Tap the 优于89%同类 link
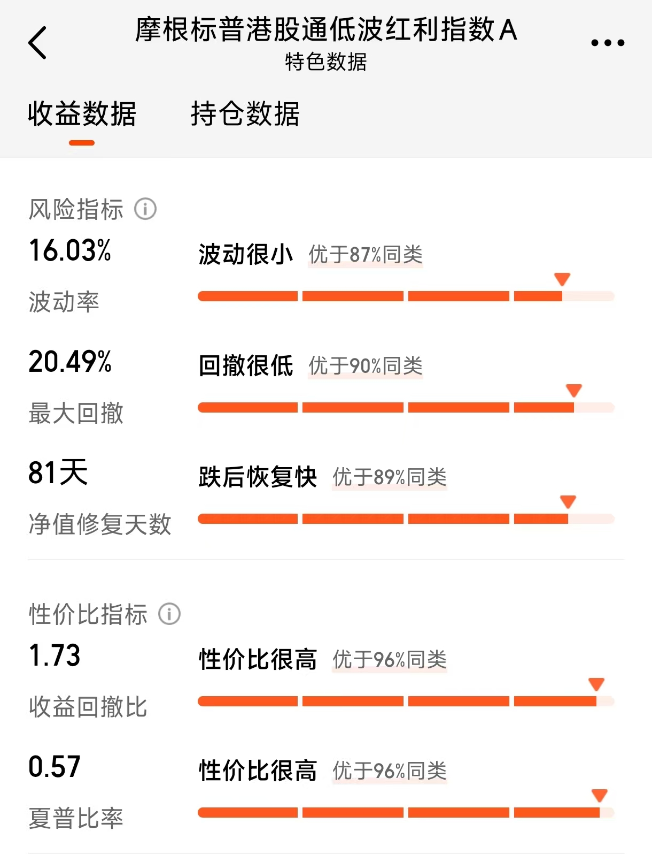Screen dimensions: 652x854 (390, 477)
